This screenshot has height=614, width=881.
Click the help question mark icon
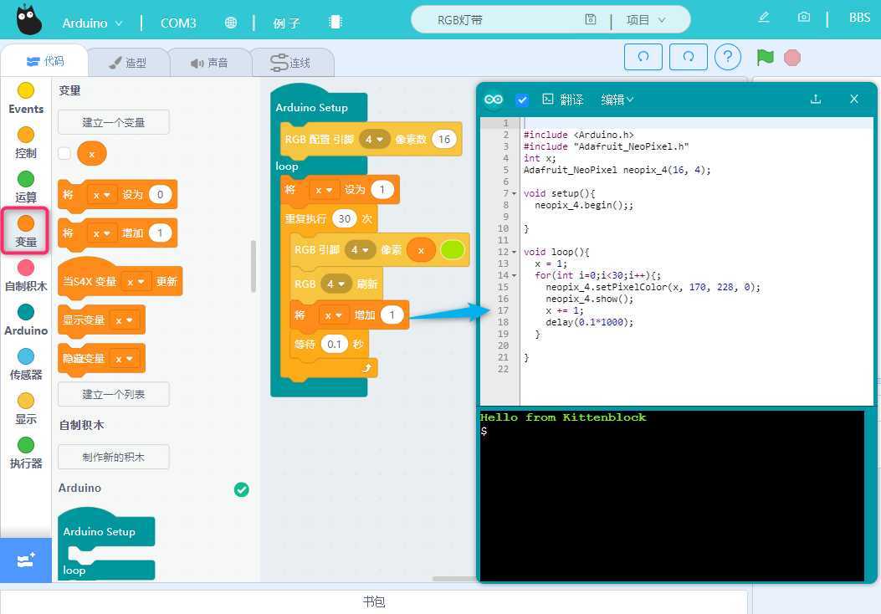click(728, 57)
